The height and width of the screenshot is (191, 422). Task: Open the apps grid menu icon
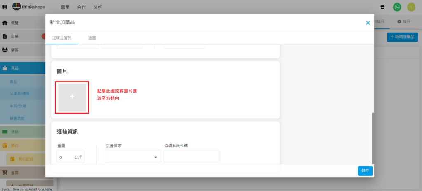pyautogui.click(x=5, y=7)
